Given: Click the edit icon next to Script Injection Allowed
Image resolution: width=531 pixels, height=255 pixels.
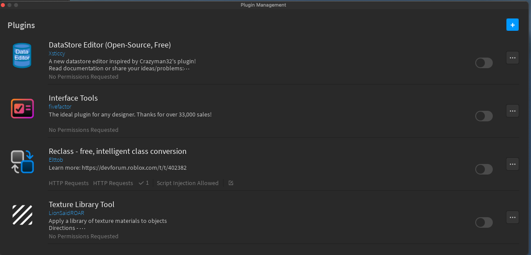Looking at the screenshot, I should coord(231,183).
